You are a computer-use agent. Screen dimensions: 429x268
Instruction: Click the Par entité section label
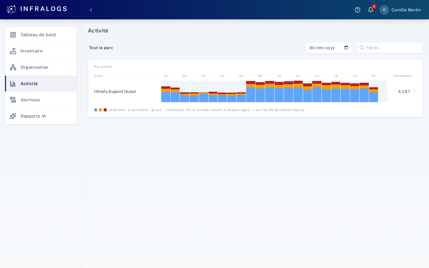(x=103, y=67)
